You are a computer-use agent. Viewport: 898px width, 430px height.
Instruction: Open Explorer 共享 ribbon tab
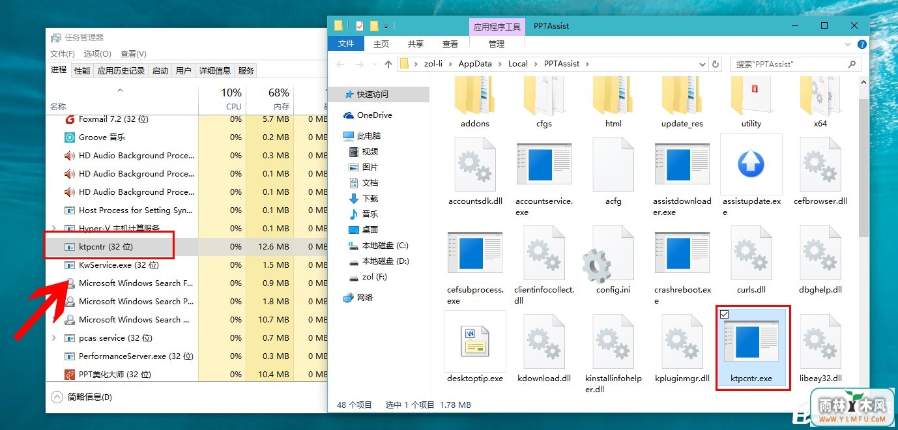(x=415, y=44)
